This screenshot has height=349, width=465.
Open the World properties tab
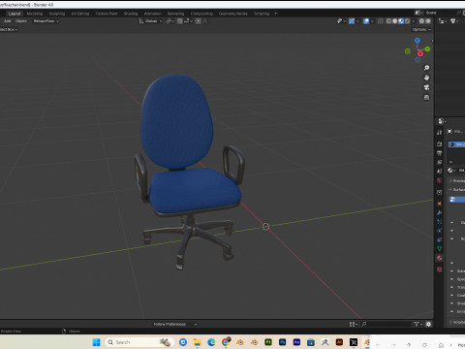(x=439, y=180)
